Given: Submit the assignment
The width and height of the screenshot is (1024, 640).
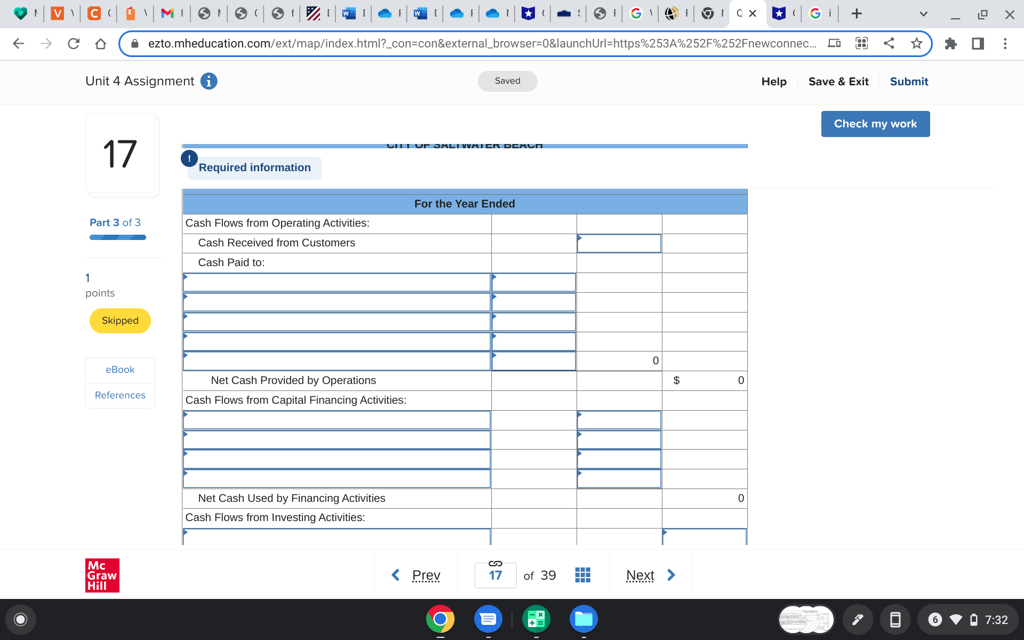Looking at the screenshot, I should coord(909,82).
